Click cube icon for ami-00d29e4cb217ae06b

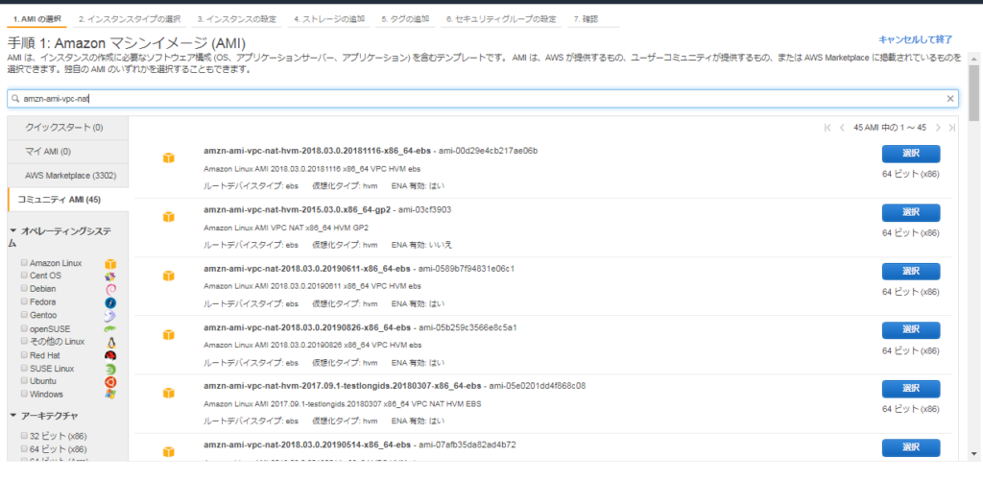coord(168,158)
